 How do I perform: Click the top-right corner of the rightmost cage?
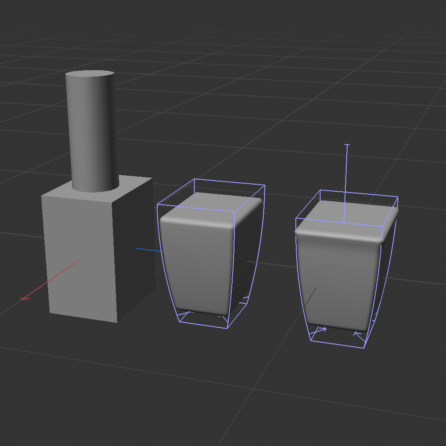pos(398,197)
